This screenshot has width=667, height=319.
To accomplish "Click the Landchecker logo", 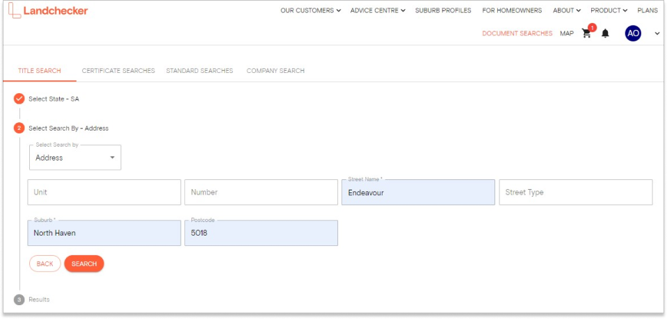I will pyautogui.click(x=48, y=10).
